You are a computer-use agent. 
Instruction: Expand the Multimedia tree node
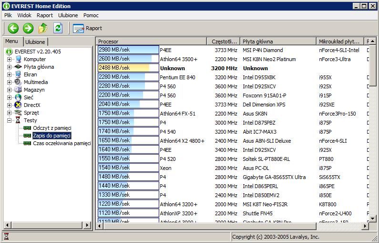pyautogui.click(x=9, y=82)
